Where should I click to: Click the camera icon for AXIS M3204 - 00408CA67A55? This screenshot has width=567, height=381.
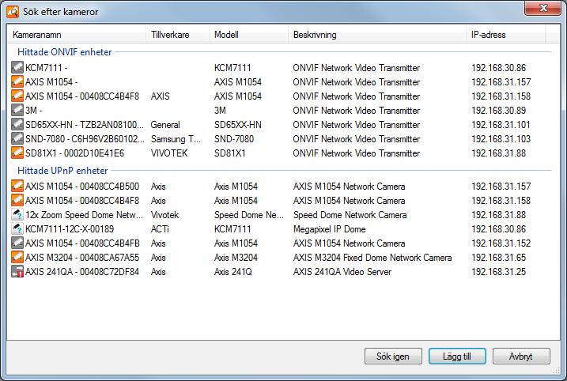[17, 258]
